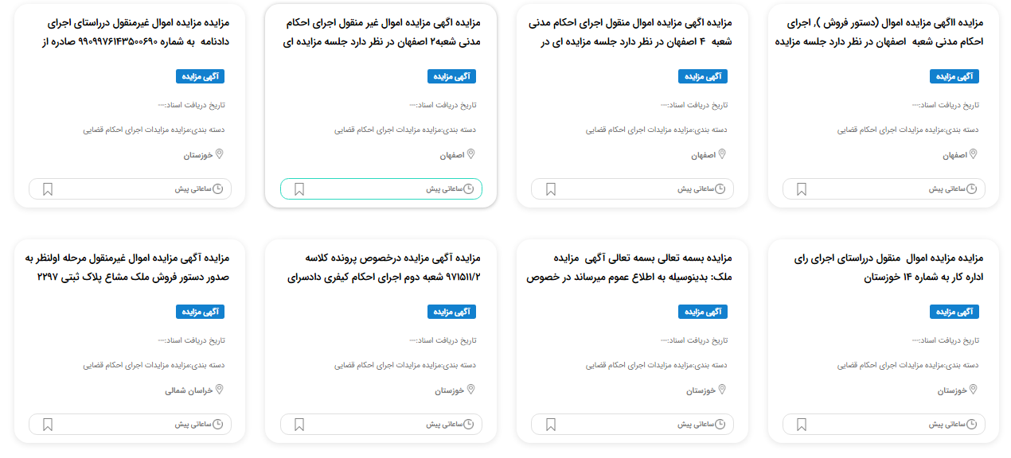Viewport: 1011px width, 458px height.
Task: Click the clock icon on the highlighted Isfahan card
Action: coord(469,189)
